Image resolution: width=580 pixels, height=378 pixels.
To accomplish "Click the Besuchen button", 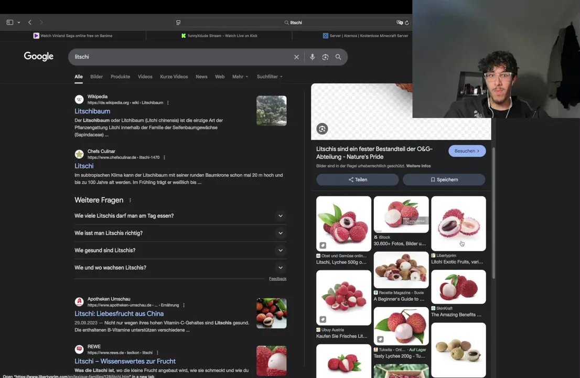I will [x=467, y=151].
